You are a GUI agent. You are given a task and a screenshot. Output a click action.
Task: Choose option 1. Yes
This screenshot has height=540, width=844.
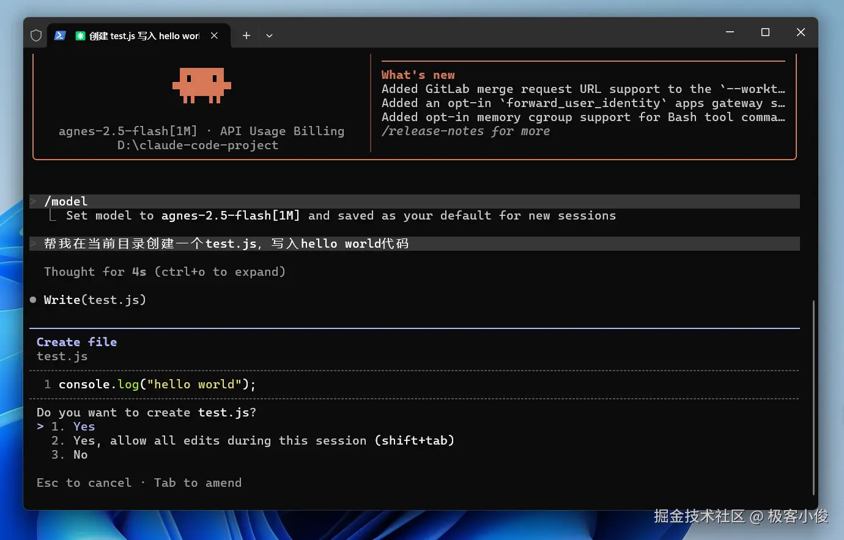coord(73,426)
